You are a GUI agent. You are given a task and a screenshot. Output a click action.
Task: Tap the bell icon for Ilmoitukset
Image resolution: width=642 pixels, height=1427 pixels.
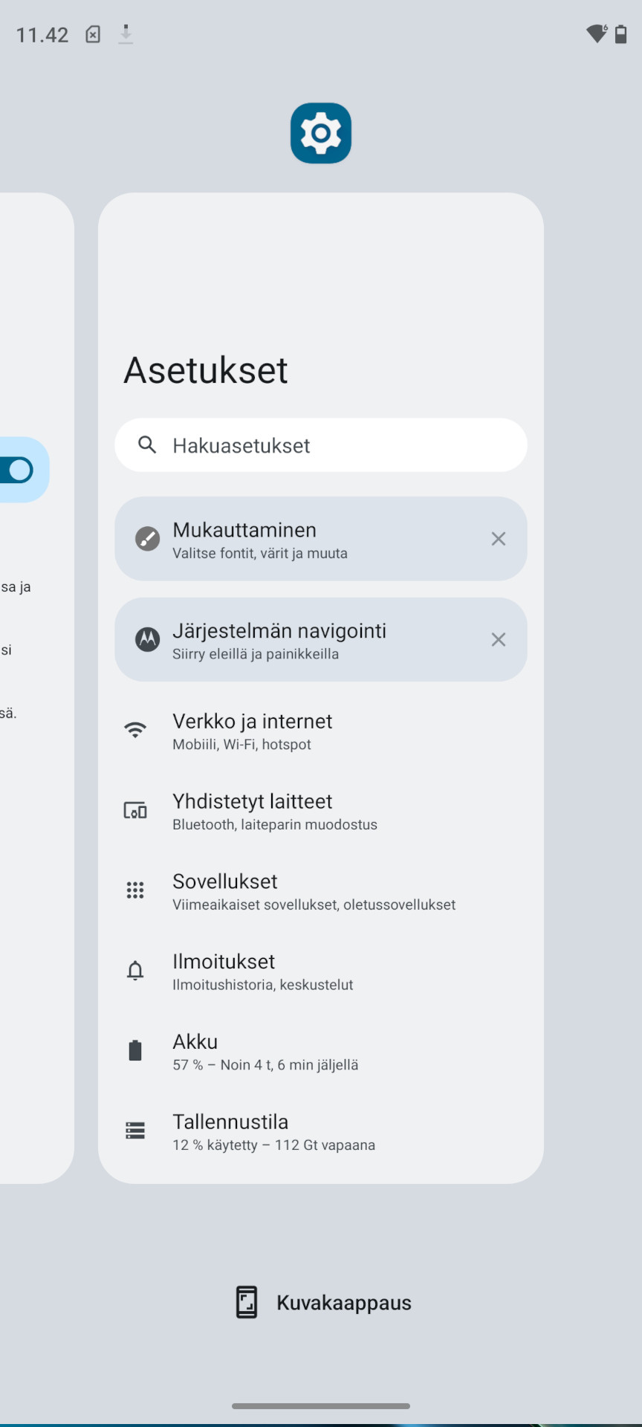tap(135, 971)
